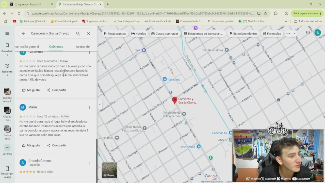
Task: Click Compartir on Marin's review
Action: [56, 145]
